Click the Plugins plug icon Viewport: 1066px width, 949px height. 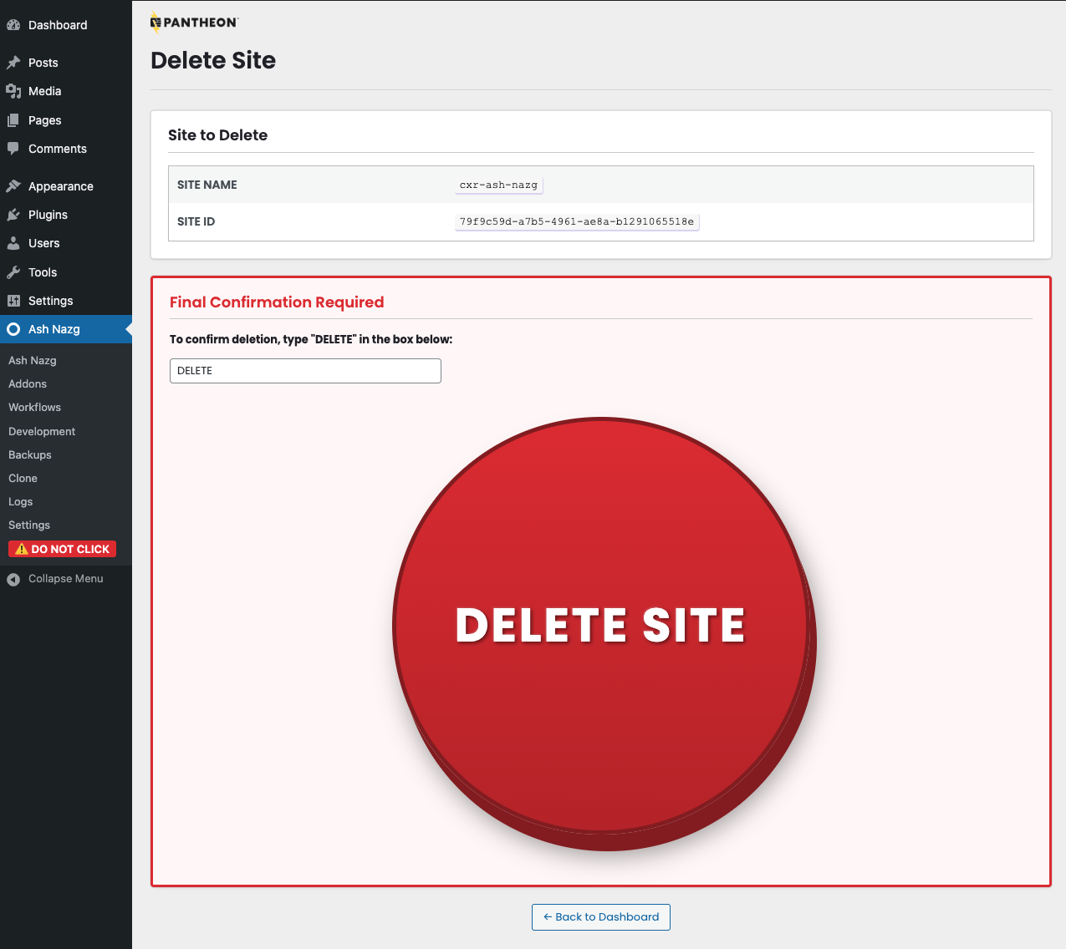(13, 215)
